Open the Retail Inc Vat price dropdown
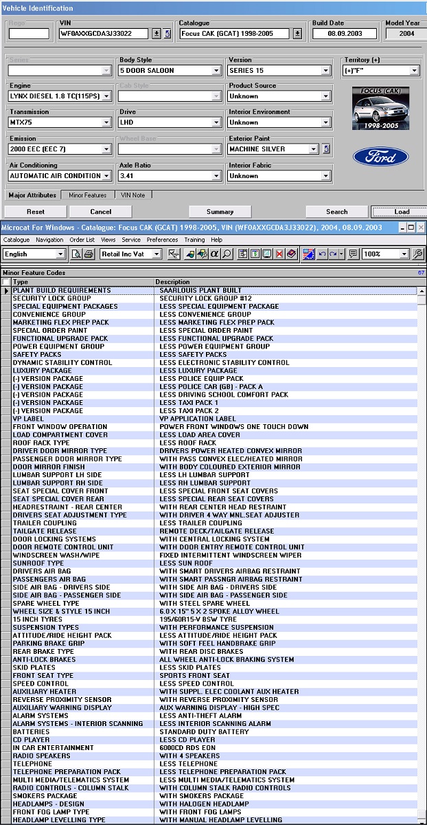 click(157, 254)
